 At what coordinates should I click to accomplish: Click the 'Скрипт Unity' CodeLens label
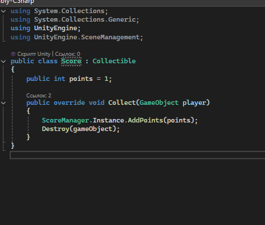34,54
